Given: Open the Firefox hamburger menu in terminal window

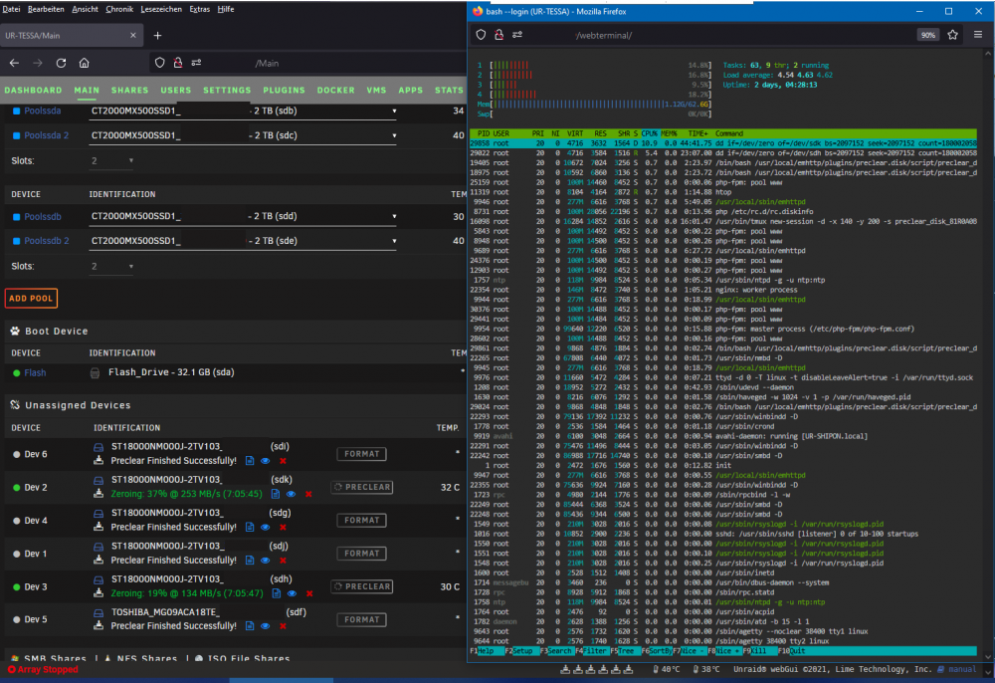Looking at the screenshot, I should (x=978, y=35).
